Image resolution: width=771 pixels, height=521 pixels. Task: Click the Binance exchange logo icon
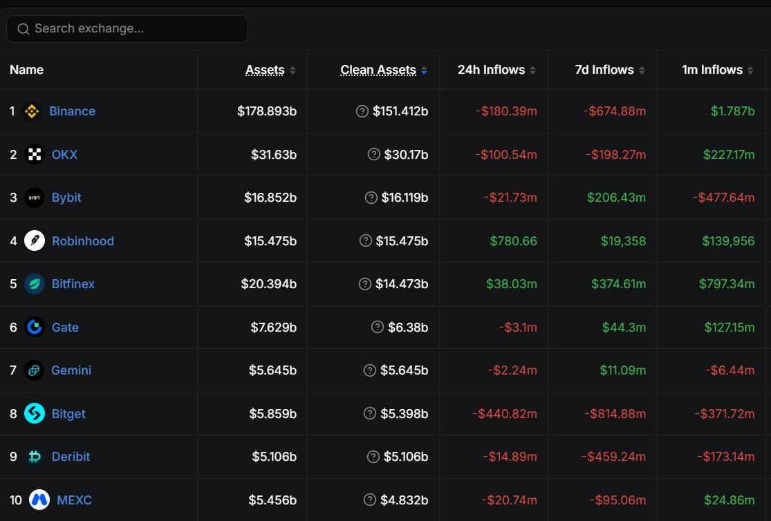tap(32, 111)
